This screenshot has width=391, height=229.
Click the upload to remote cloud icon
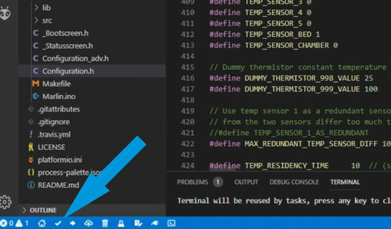coord(89,223)
